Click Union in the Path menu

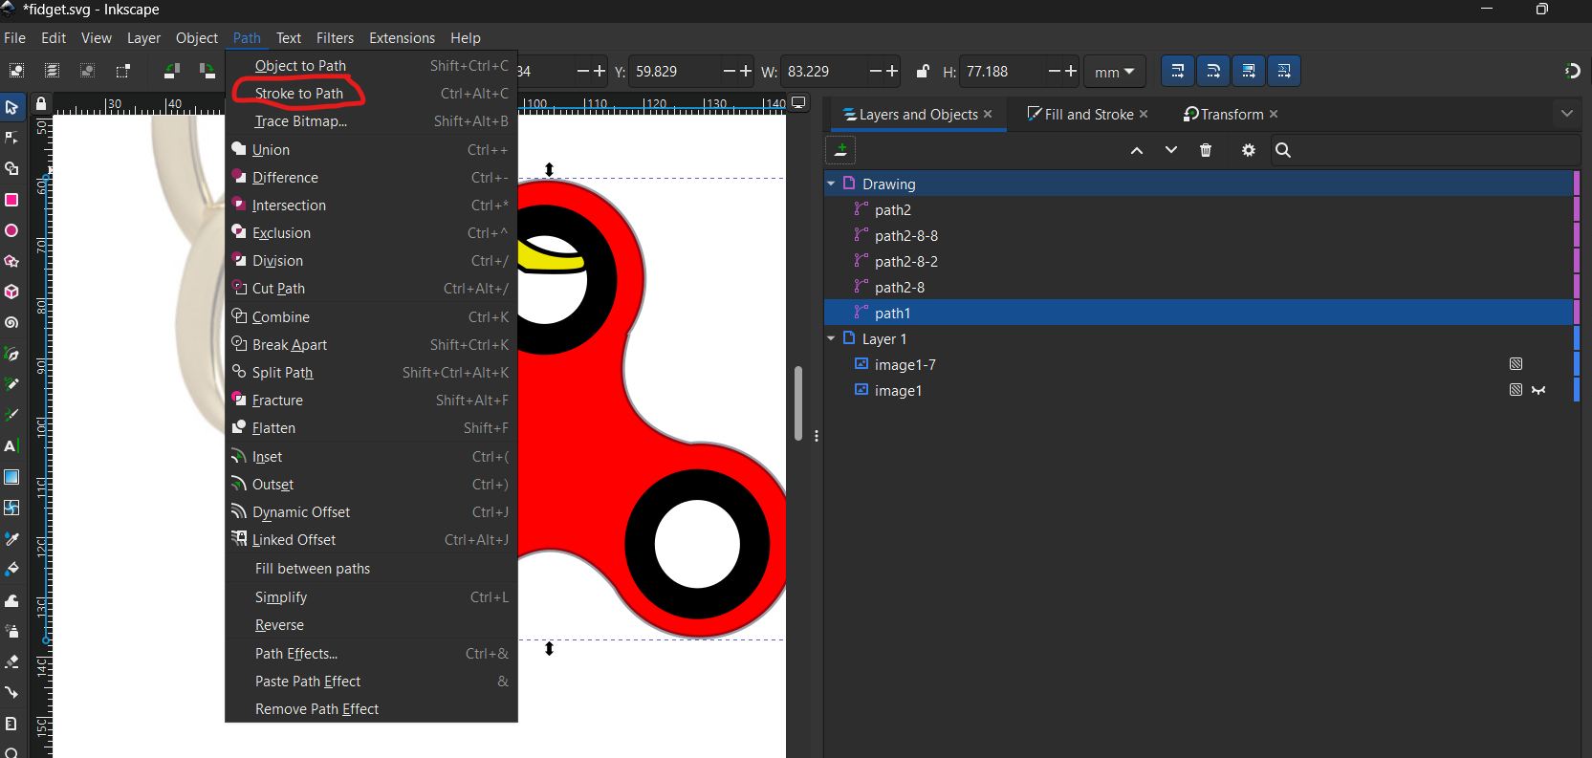pyautogui.click(x=271, y=150)
